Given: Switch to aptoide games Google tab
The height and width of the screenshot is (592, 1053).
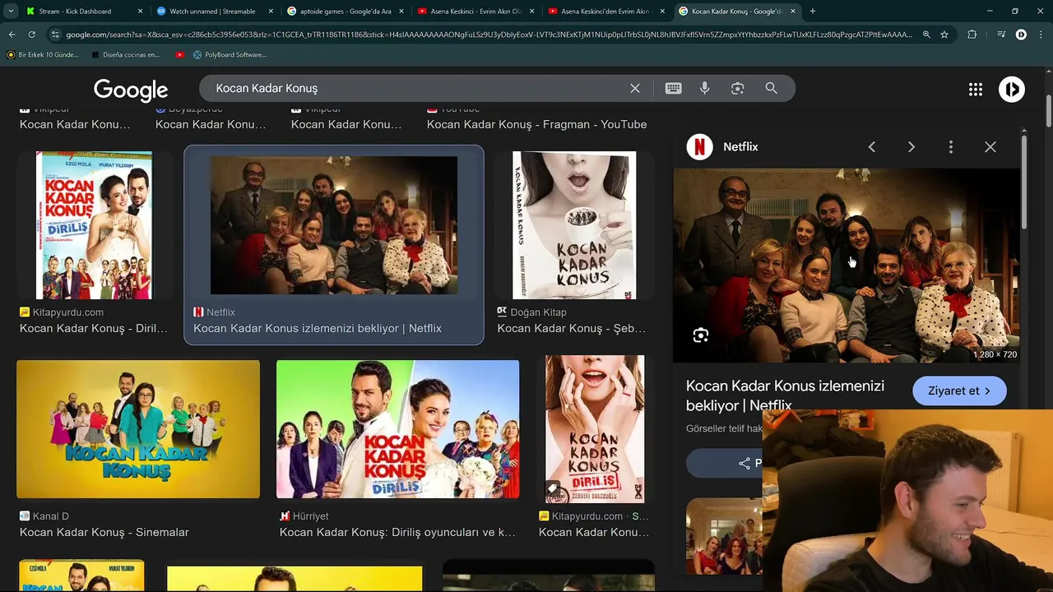Looking at the screenshot, I should click(x=344, y=12).
